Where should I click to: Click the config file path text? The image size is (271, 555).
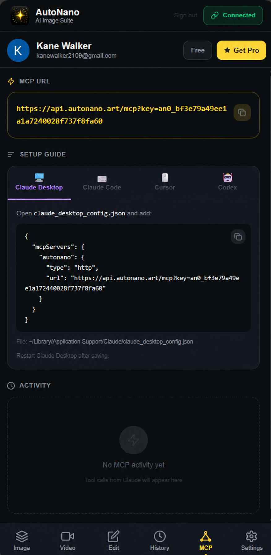click(x=111, y=341)
